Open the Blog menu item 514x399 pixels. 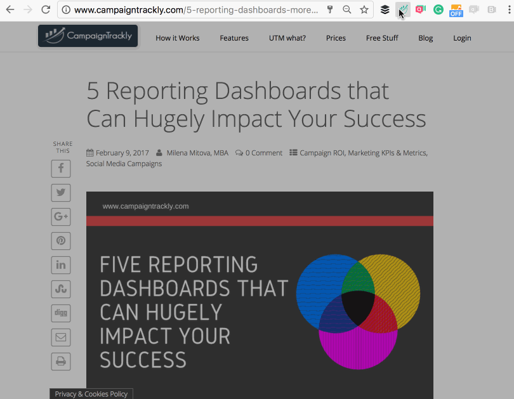(426, 38)
